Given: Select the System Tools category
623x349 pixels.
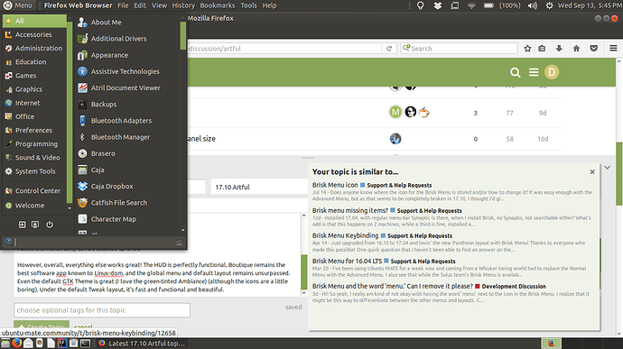Looking at the screenshot, I should [x=35, y=171].
